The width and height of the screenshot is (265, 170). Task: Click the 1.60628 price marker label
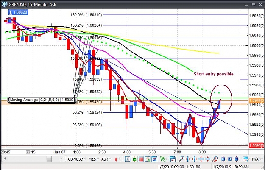pos(18,12)
